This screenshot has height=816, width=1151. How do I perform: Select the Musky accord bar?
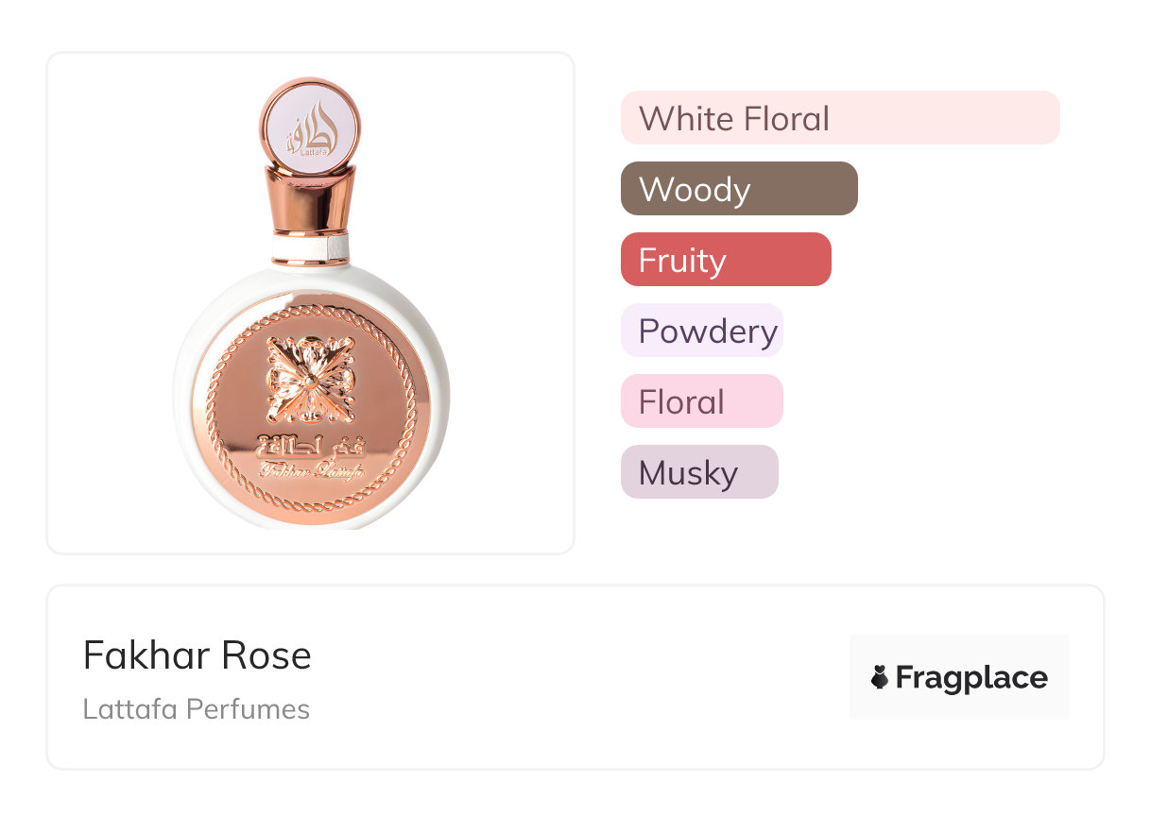coord(698,472)
